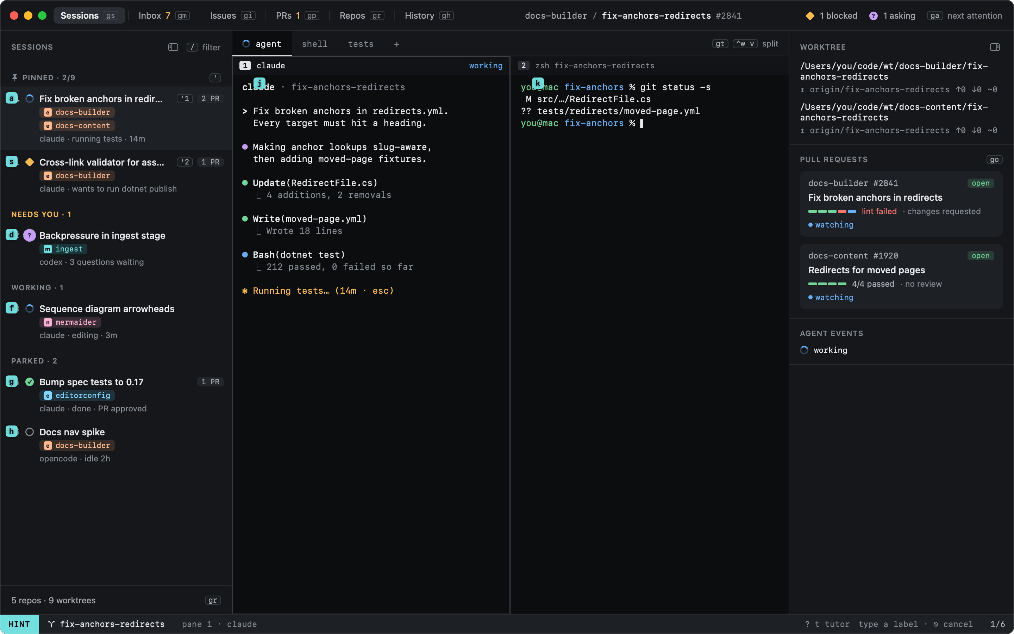Click the working spinner under Agent Events
This screenshot has height=634, width=1014.
804,350
